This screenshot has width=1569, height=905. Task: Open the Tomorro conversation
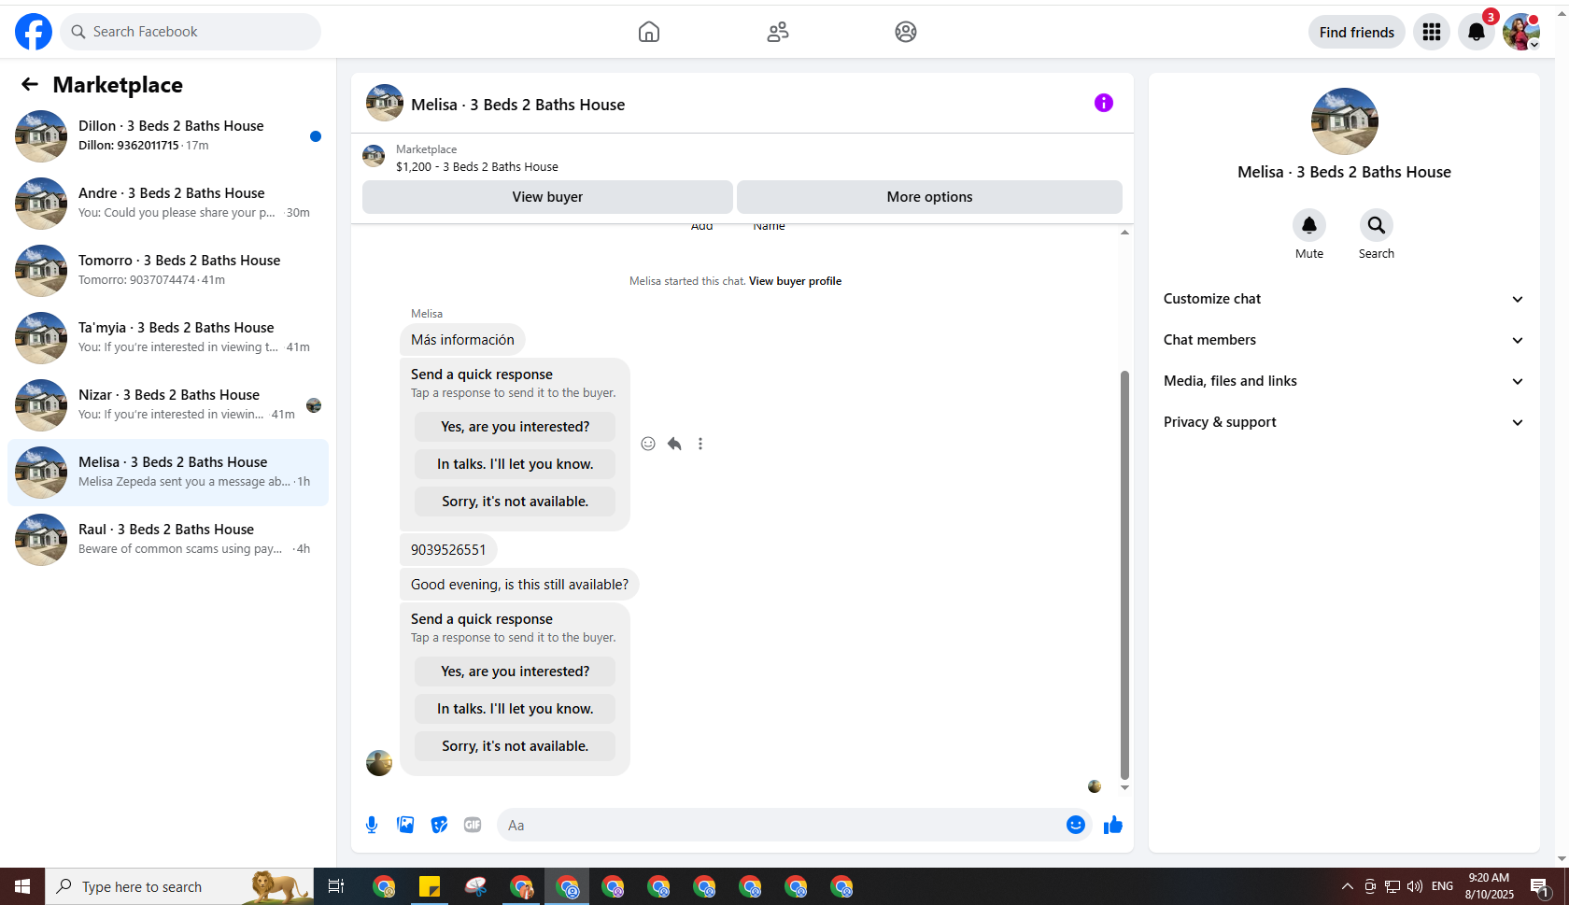(168, 271)
